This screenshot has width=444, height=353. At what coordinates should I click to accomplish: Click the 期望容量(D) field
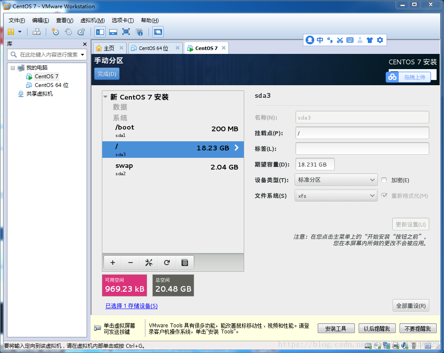pyautogui.click(x=315, y=164)
